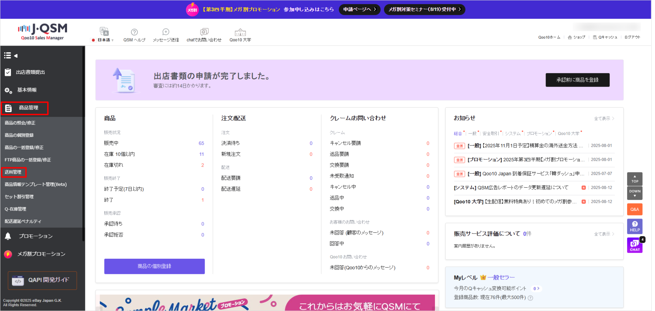Select 商品の一括登録/修正 submenu item
Viewport: 655px width, 311px height.
coord(24,147)
